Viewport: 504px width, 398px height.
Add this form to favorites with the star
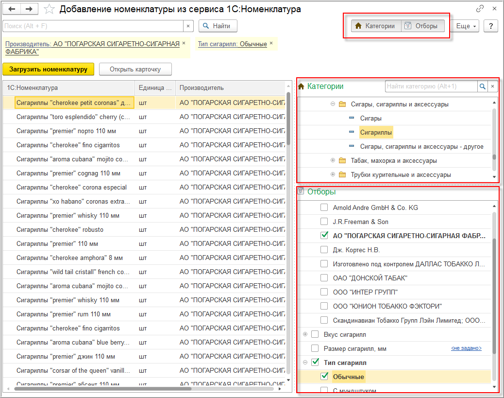pos(49,9)
